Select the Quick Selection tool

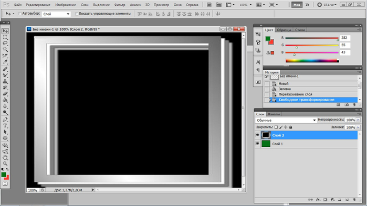click(5, 49)
